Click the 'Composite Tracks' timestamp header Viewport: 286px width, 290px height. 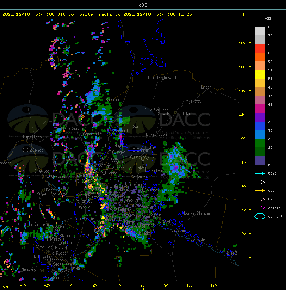point(97,14)
